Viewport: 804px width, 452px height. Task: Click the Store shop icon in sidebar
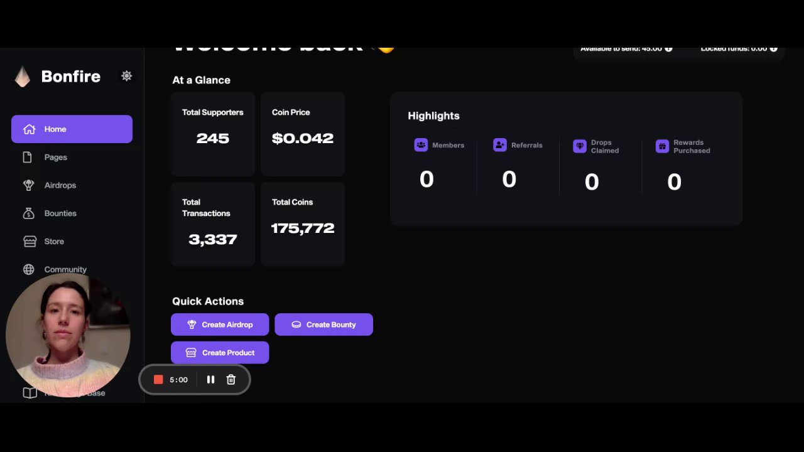point(29,242)
